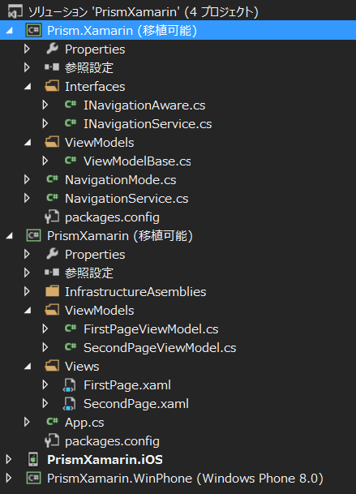Expand the PrismXamarin.WinPhone project
This screenshot has width=356, height=494.
(9, 478)
